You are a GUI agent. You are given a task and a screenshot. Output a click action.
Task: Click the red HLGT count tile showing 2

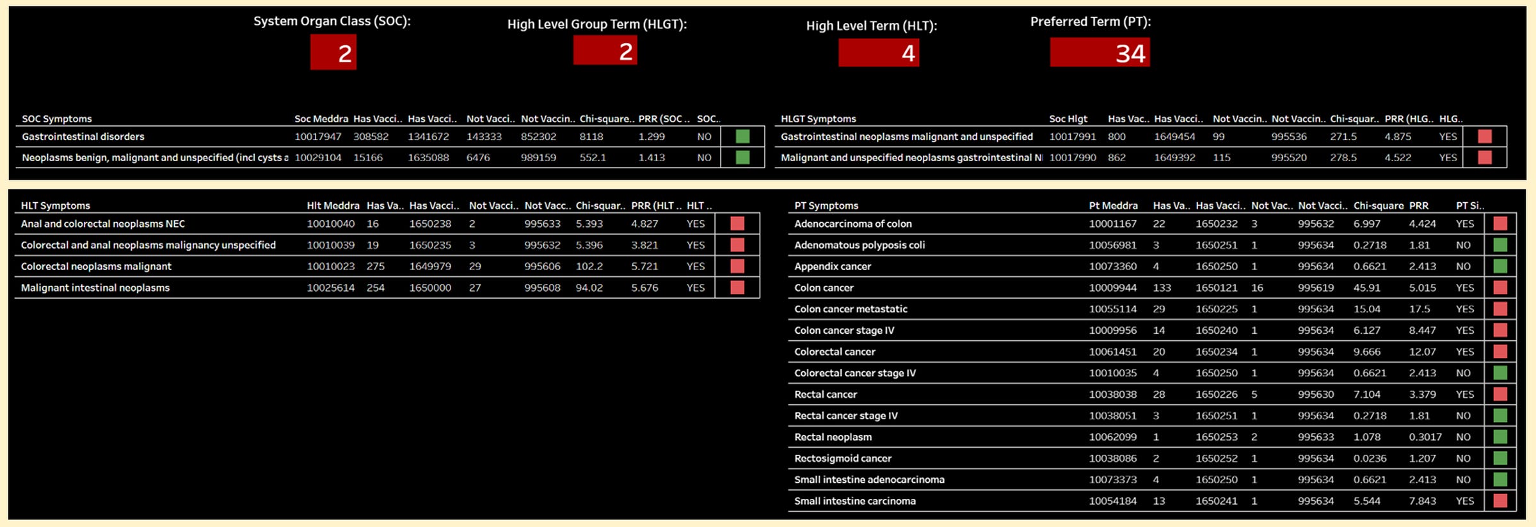click(605, 51)
